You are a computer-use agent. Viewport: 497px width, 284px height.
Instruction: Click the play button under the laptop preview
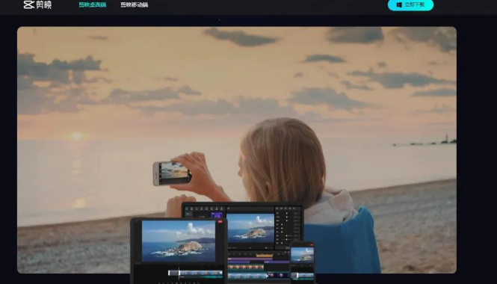point(250,248)
